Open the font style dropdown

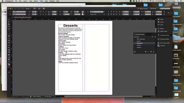[27, 14]
